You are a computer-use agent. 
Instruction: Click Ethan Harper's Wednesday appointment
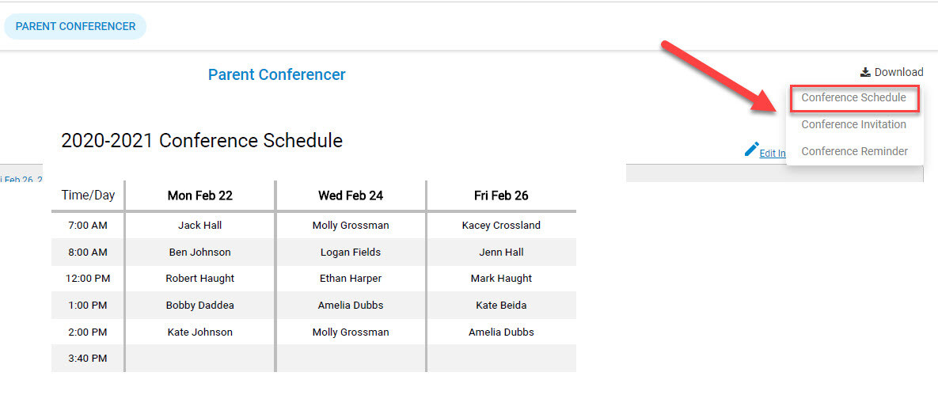coord(351,279)
